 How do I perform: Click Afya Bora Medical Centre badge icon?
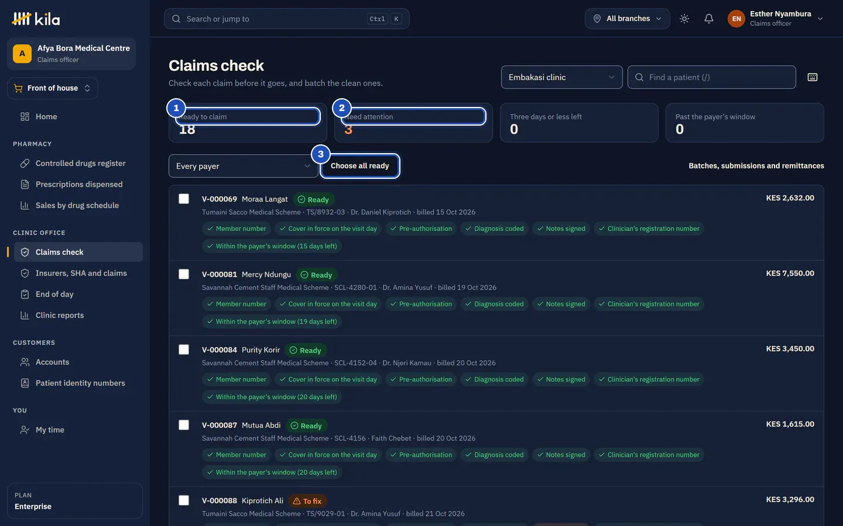(22, 54)
